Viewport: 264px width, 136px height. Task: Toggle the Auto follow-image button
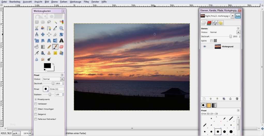pos(238,16)
